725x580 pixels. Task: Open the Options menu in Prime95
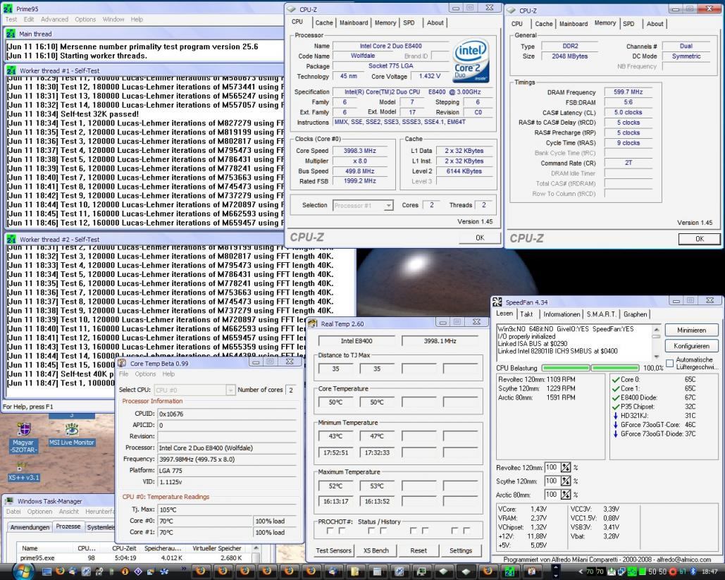[x=85, y=20]
